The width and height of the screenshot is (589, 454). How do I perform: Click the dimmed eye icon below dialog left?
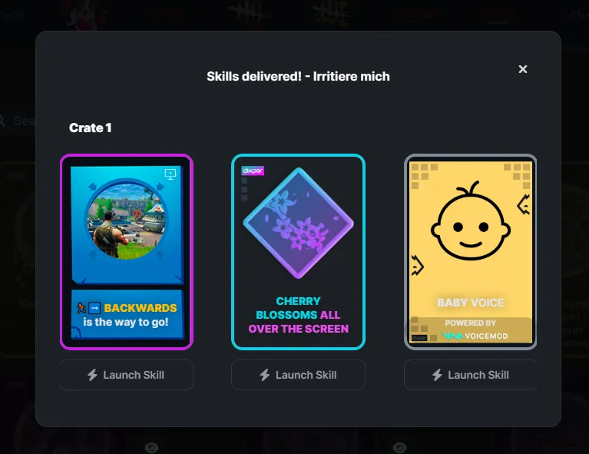coord(152,447)
